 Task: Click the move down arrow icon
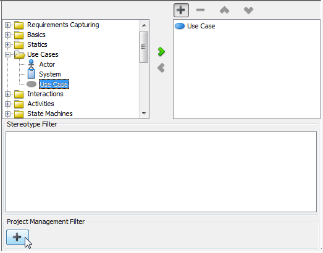pyautogui.click(x=248, y=10)
